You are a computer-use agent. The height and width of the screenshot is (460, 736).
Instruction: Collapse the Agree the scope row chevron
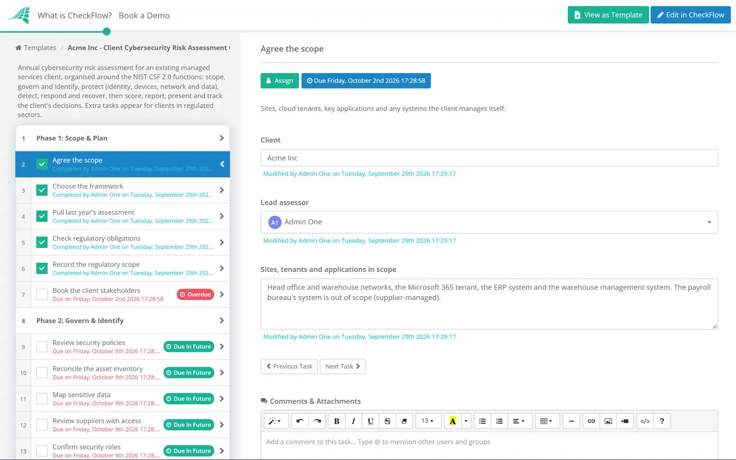click(x=222, y=164)
